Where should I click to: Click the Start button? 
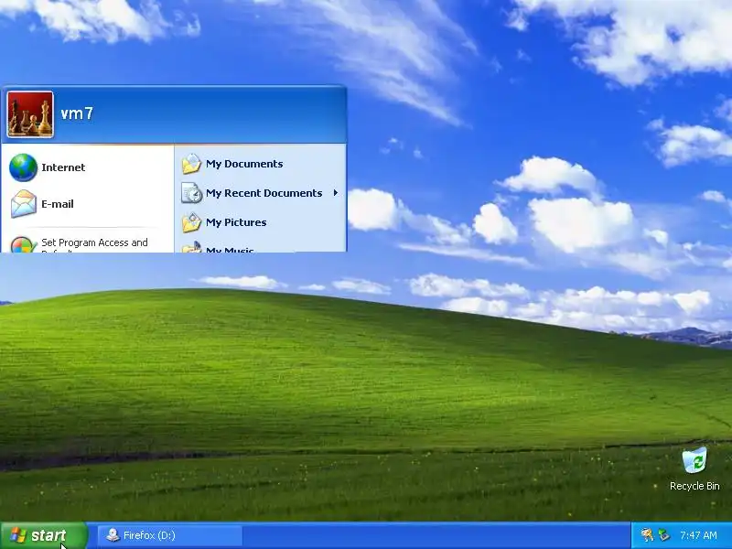pos(44,535)
